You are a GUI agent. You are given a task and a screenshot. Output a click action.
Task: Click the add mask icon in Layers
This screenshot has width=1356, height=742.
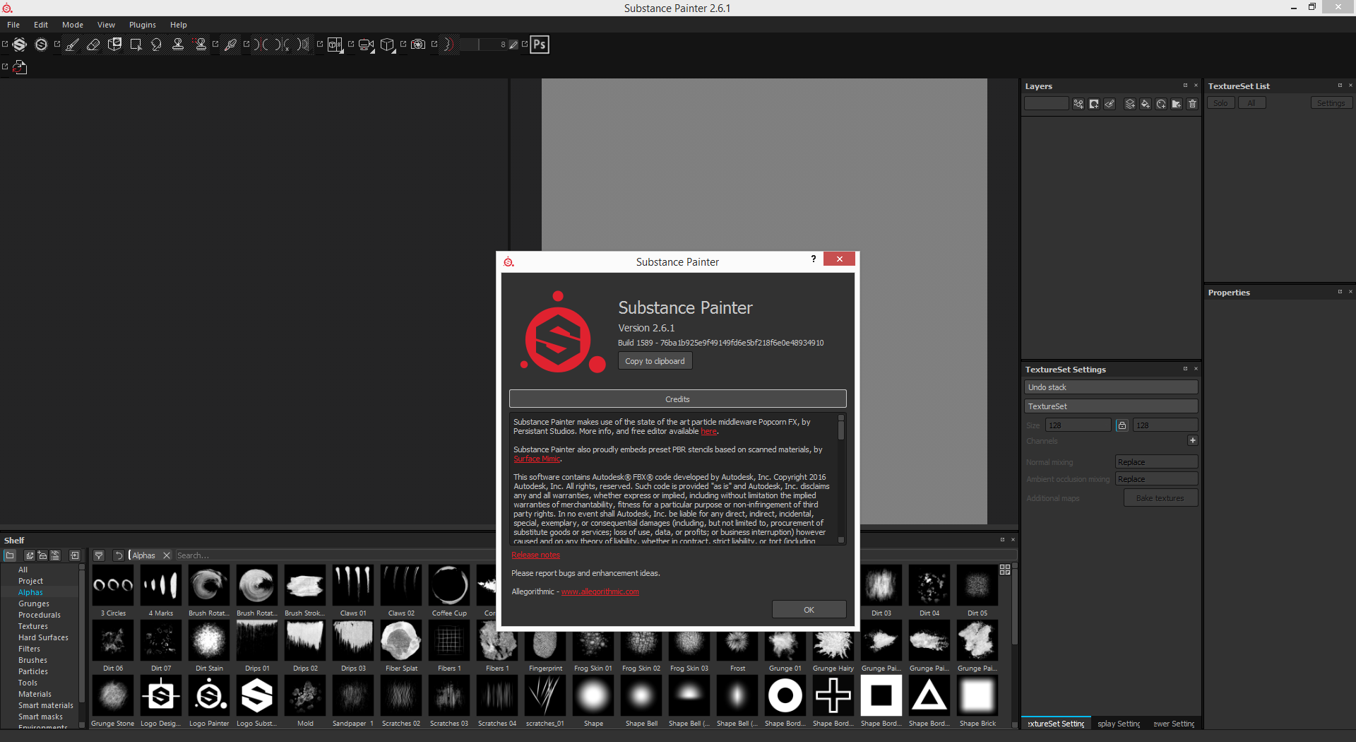(x=1094, y=104)
